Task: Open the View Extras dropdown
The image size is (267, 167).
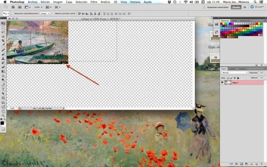Action: click(28, 7)
